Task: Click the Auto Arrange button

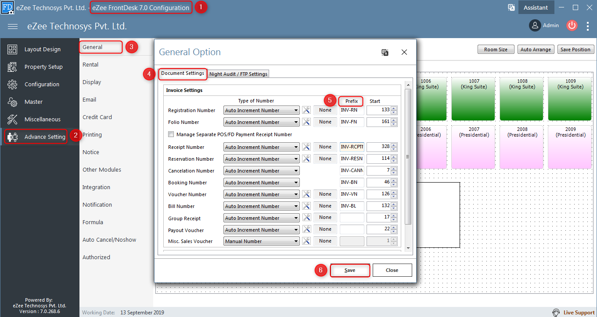Action: [536, 49]
